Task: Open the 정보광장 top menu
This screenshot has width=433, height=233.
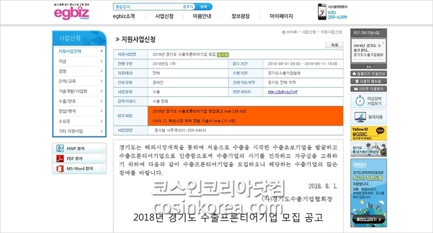Action: [x=241, y=17]
